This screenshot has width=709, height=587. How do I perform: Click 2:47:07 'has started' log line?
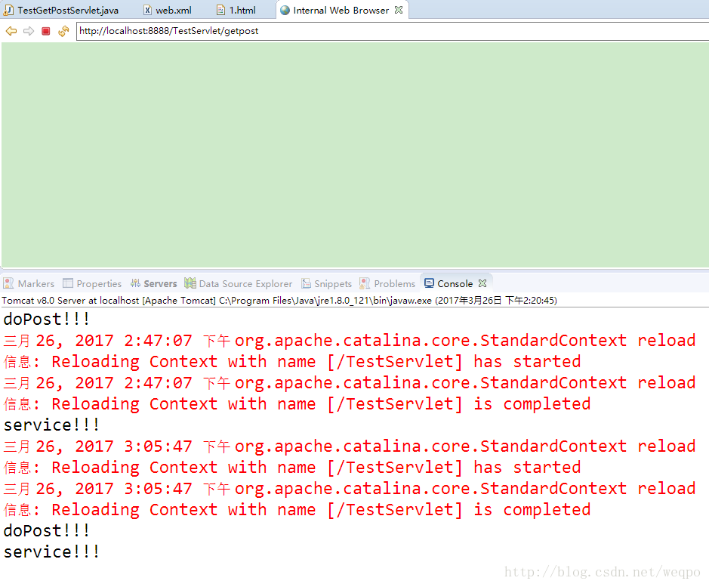pyautogui.click(x=292, y=362)
